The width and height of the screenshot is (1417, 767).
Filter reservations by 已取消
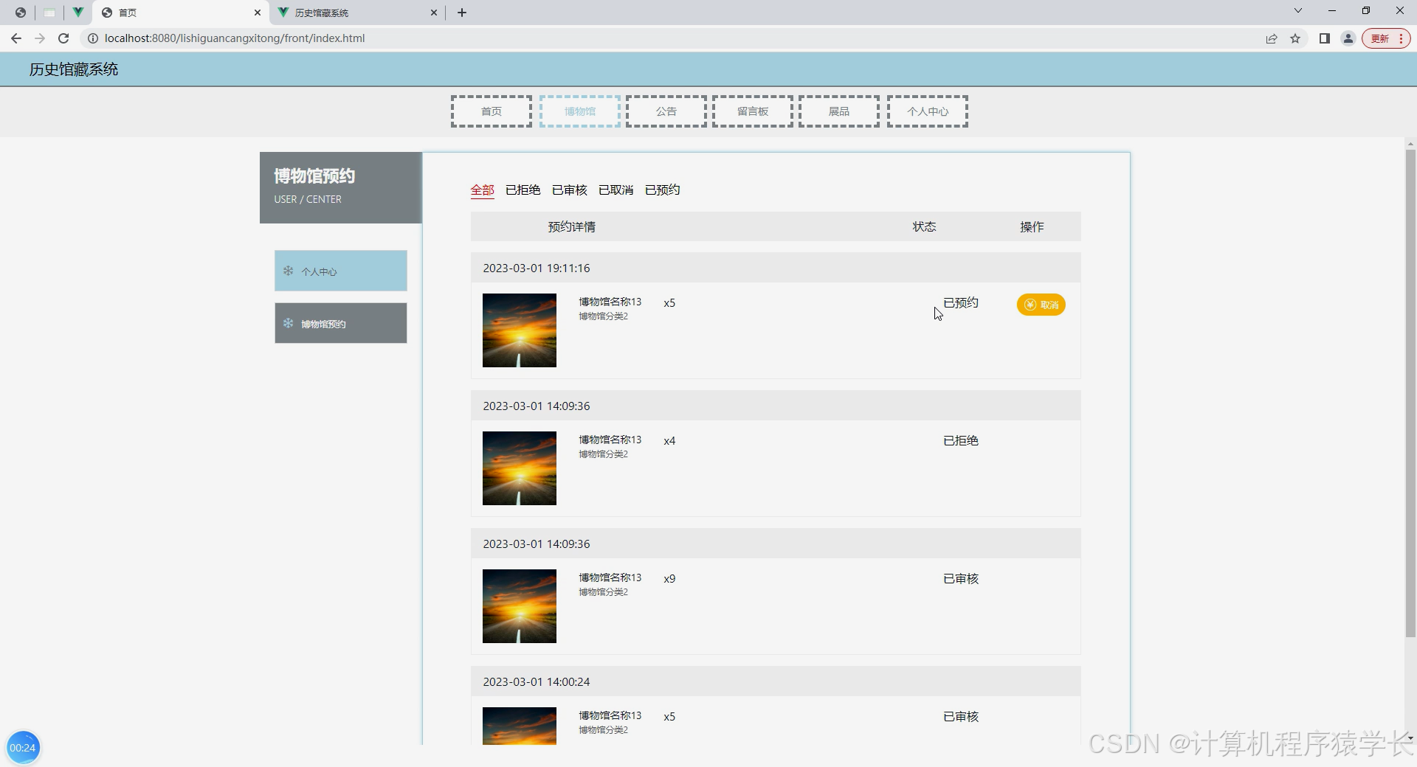616,190
